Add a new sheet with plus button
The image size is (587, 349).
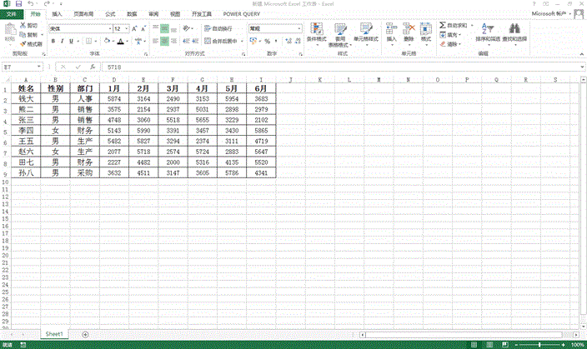tap(84, 333)
